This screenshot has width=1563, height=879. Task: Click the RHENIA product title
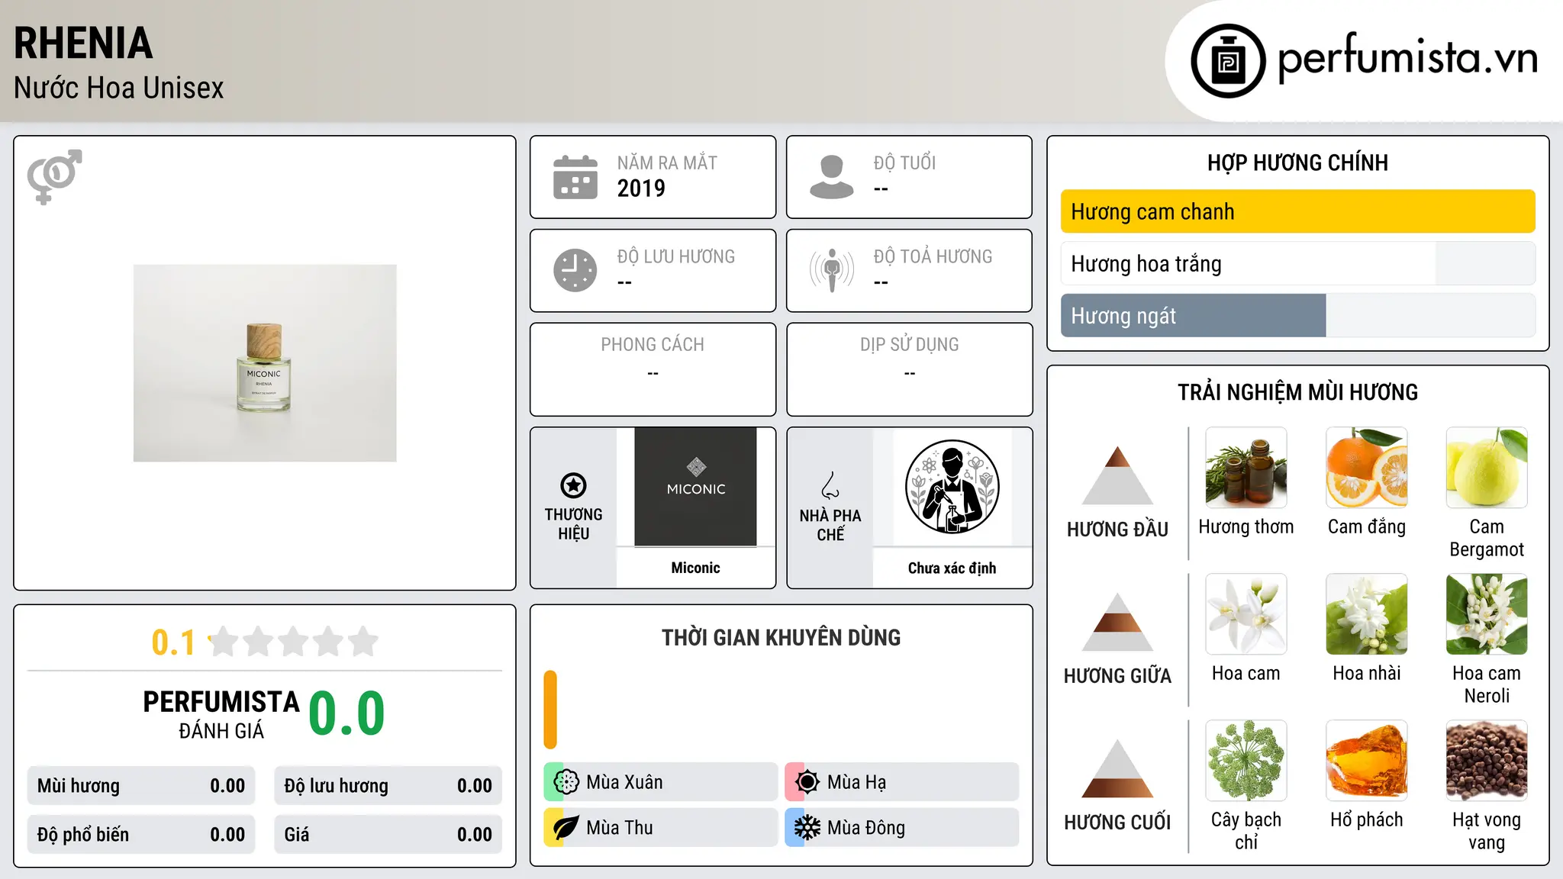83,43
